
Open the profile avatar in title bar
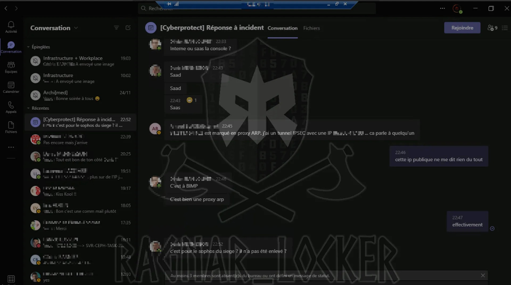tap(457, 9)
